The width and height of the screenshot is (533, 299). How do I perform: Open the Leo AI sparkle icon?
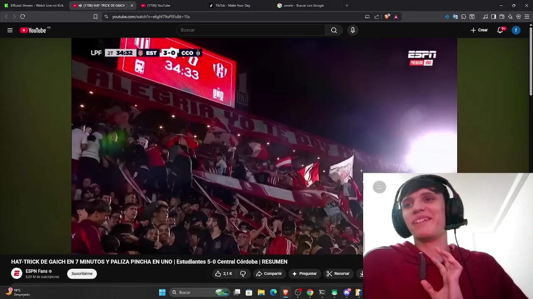pos(510,17)
